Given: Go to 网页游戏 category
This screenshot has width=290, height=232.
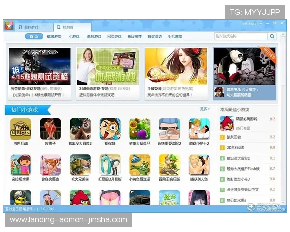Looking at the screenshot, I should pos(114,36).
